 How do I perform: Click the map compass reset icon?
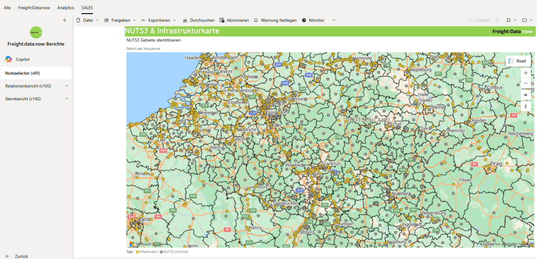[525, 106]
